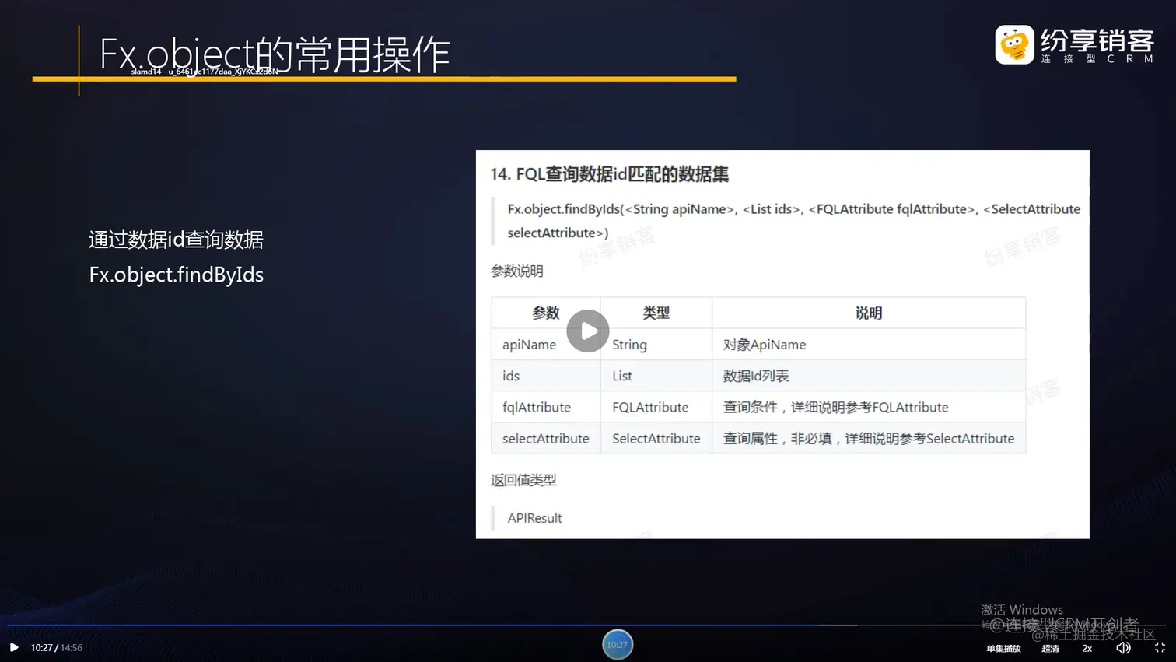Click the 类型 column header

(x=656, y=313)
